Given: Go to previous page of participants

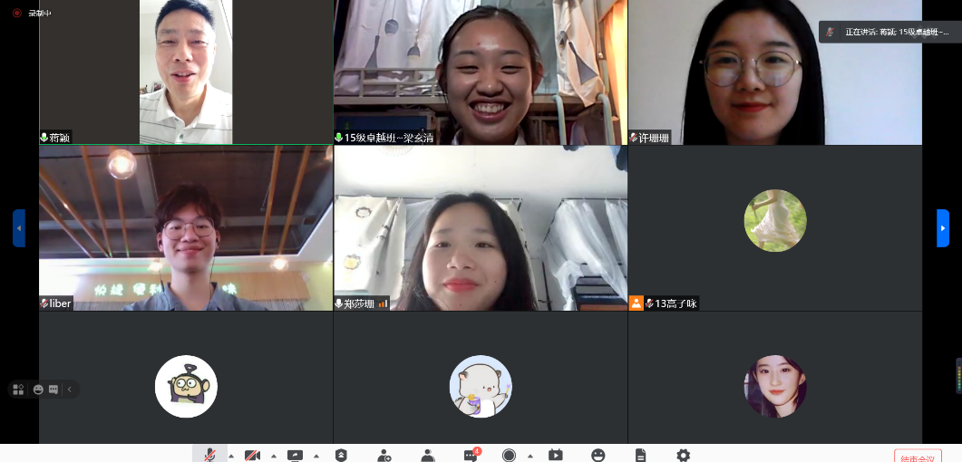Looking at the screenshot, I should pos(19,228).
